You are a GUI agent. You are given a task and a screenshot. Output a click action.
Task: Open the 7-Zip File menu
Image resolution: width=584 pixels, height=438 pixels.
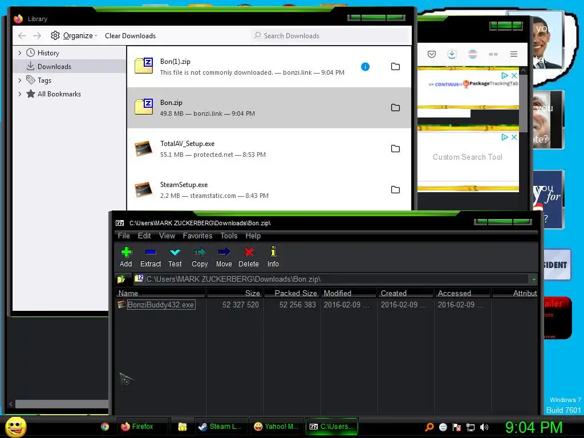(x=124, y=236)
